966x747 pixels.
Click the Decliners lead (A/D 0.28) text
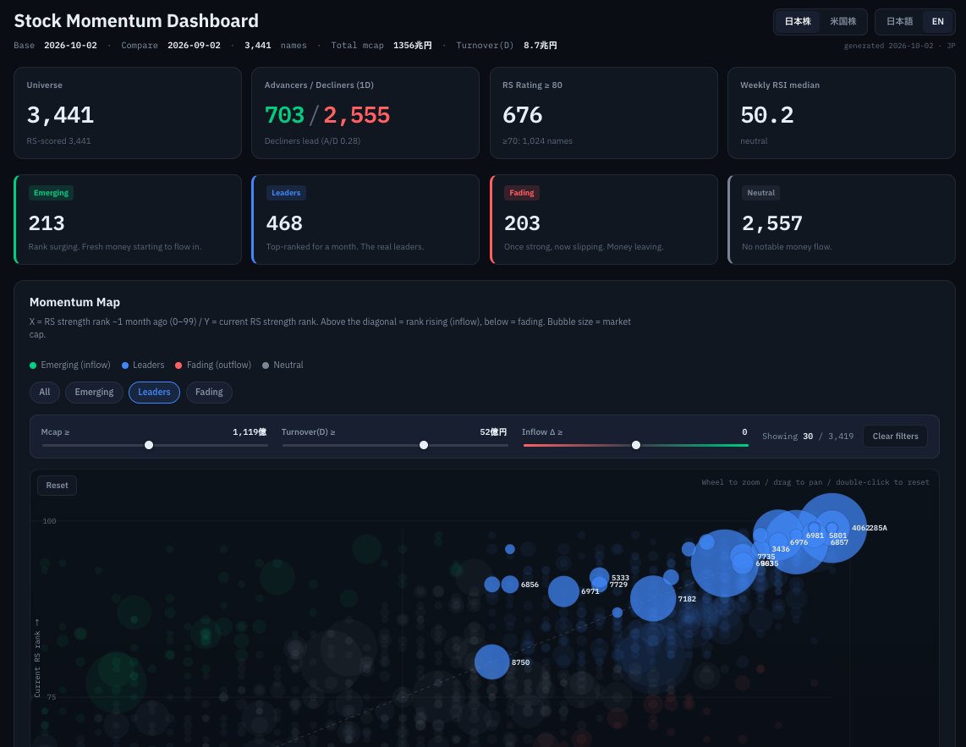point(312,141)
